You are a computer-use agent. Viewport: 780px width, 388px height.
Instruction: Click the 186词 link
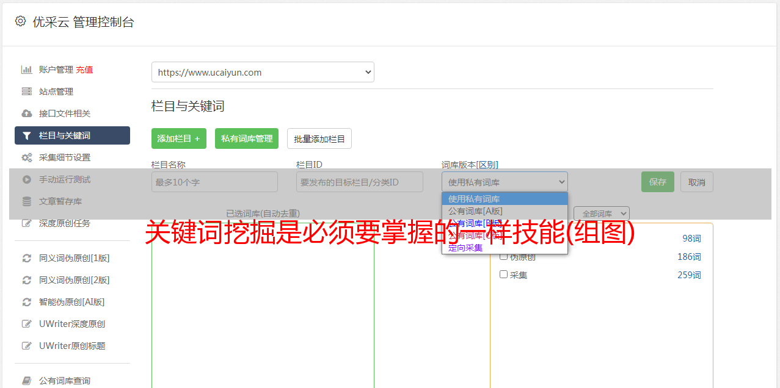point(689,257)
